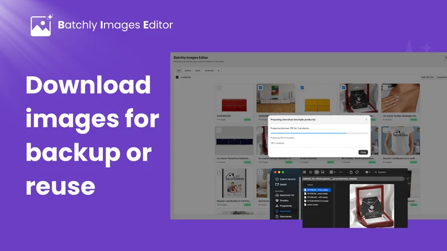Add a new view with plus icon
Viewport: 447px width, 251px height.
coord(218,71)
